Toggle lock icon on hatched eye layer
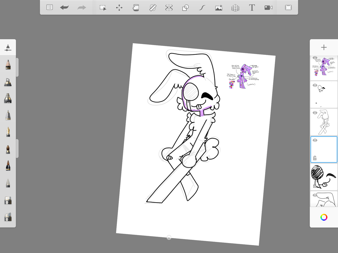The image size is (338, 253). (x=315, y=186)
